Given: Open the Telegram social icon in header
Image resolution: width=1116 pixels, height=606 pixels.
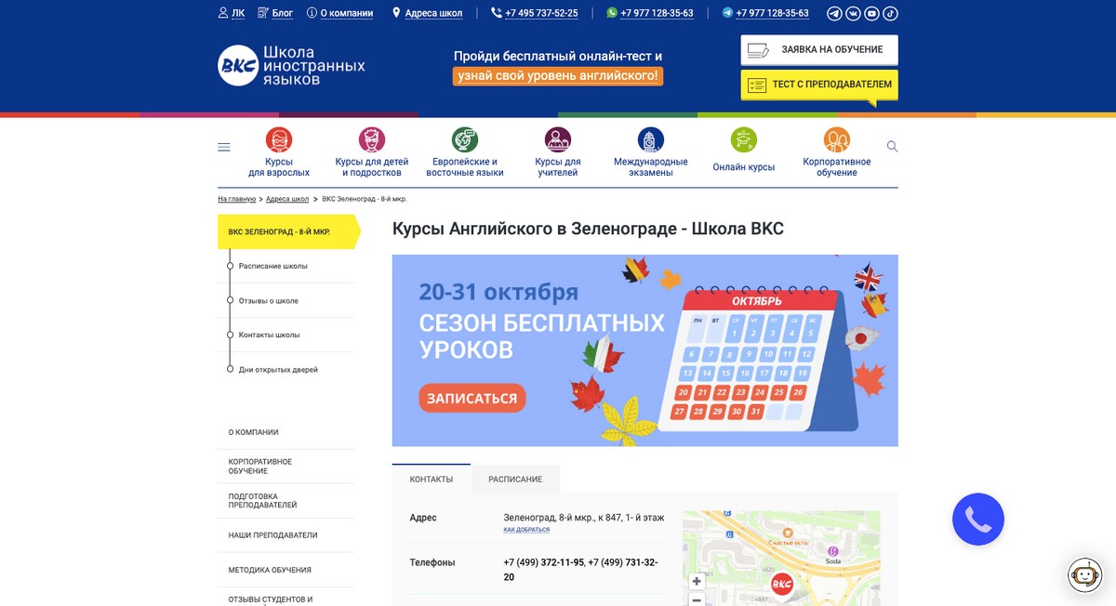Looking at the screenshot, I should click(834, 13).
